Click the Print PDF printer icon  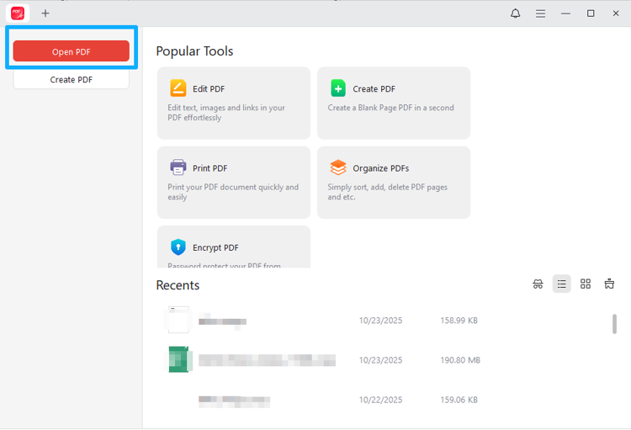tap(178, 167)
